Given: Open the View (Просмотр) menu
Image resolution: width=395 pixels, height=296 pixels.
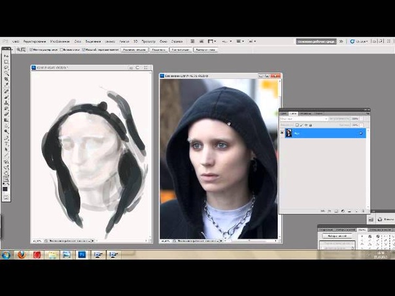Looking at the screenshot, I should (x=148, y=41).
